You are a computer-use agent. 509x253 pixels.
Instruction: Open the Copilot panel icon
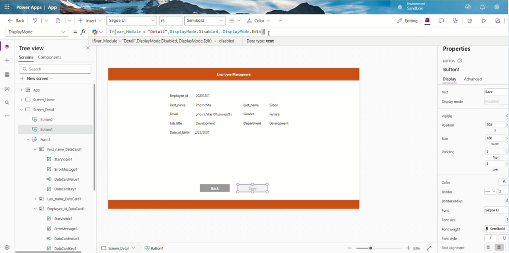(x=427, y=21)
